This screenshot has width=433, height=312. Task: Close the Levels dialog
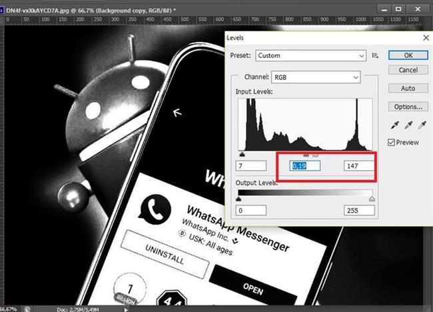coord(426,38)
